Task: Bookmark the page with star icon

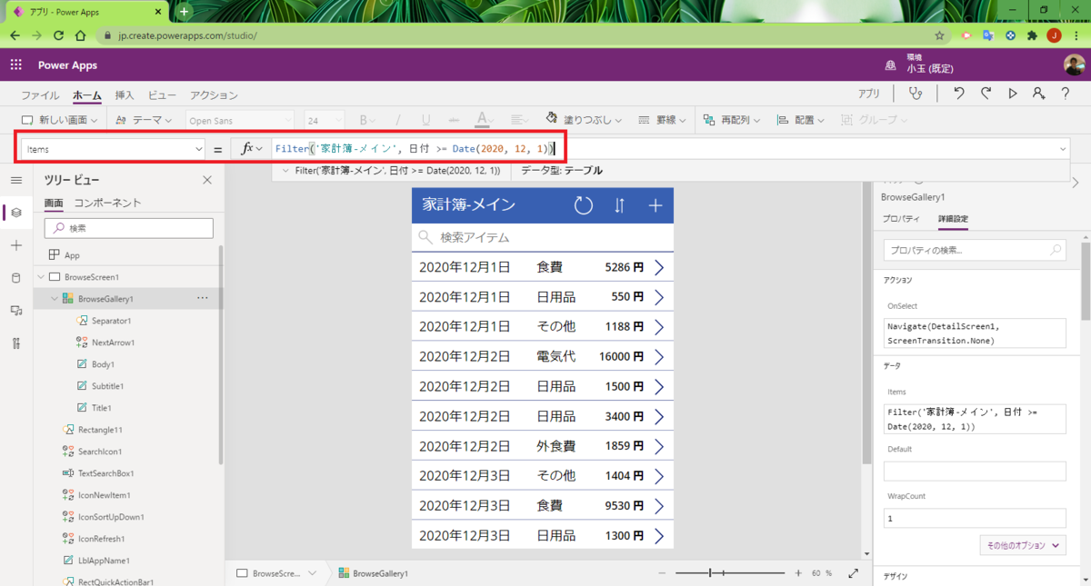Action: pos(940,35)
